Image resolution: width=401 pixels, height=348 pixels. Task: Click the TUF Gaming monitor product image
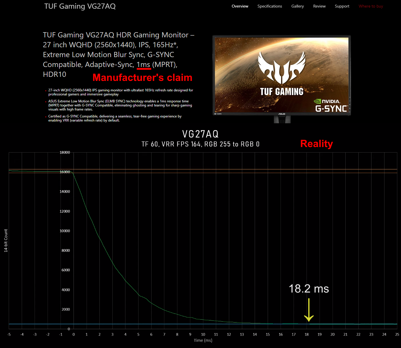(x=282, y=79)
